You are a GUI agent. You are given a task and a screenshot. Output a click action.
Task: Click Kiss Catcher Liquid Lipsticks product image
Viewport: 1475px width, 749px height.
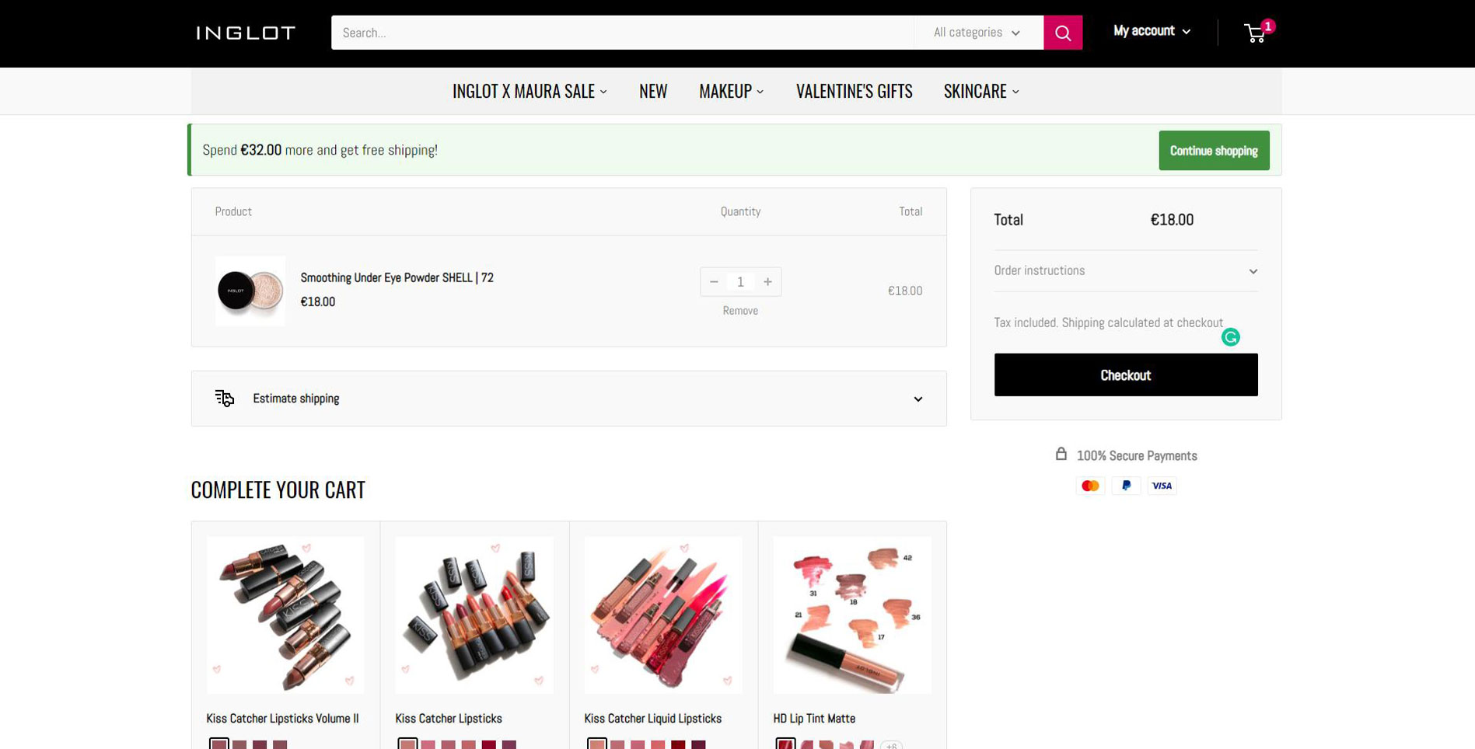pos(663,615)
